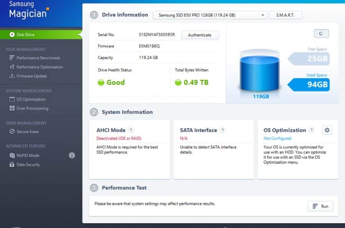
Task: Click the OS Optimization window icon
Action: (x=12, y=99)
